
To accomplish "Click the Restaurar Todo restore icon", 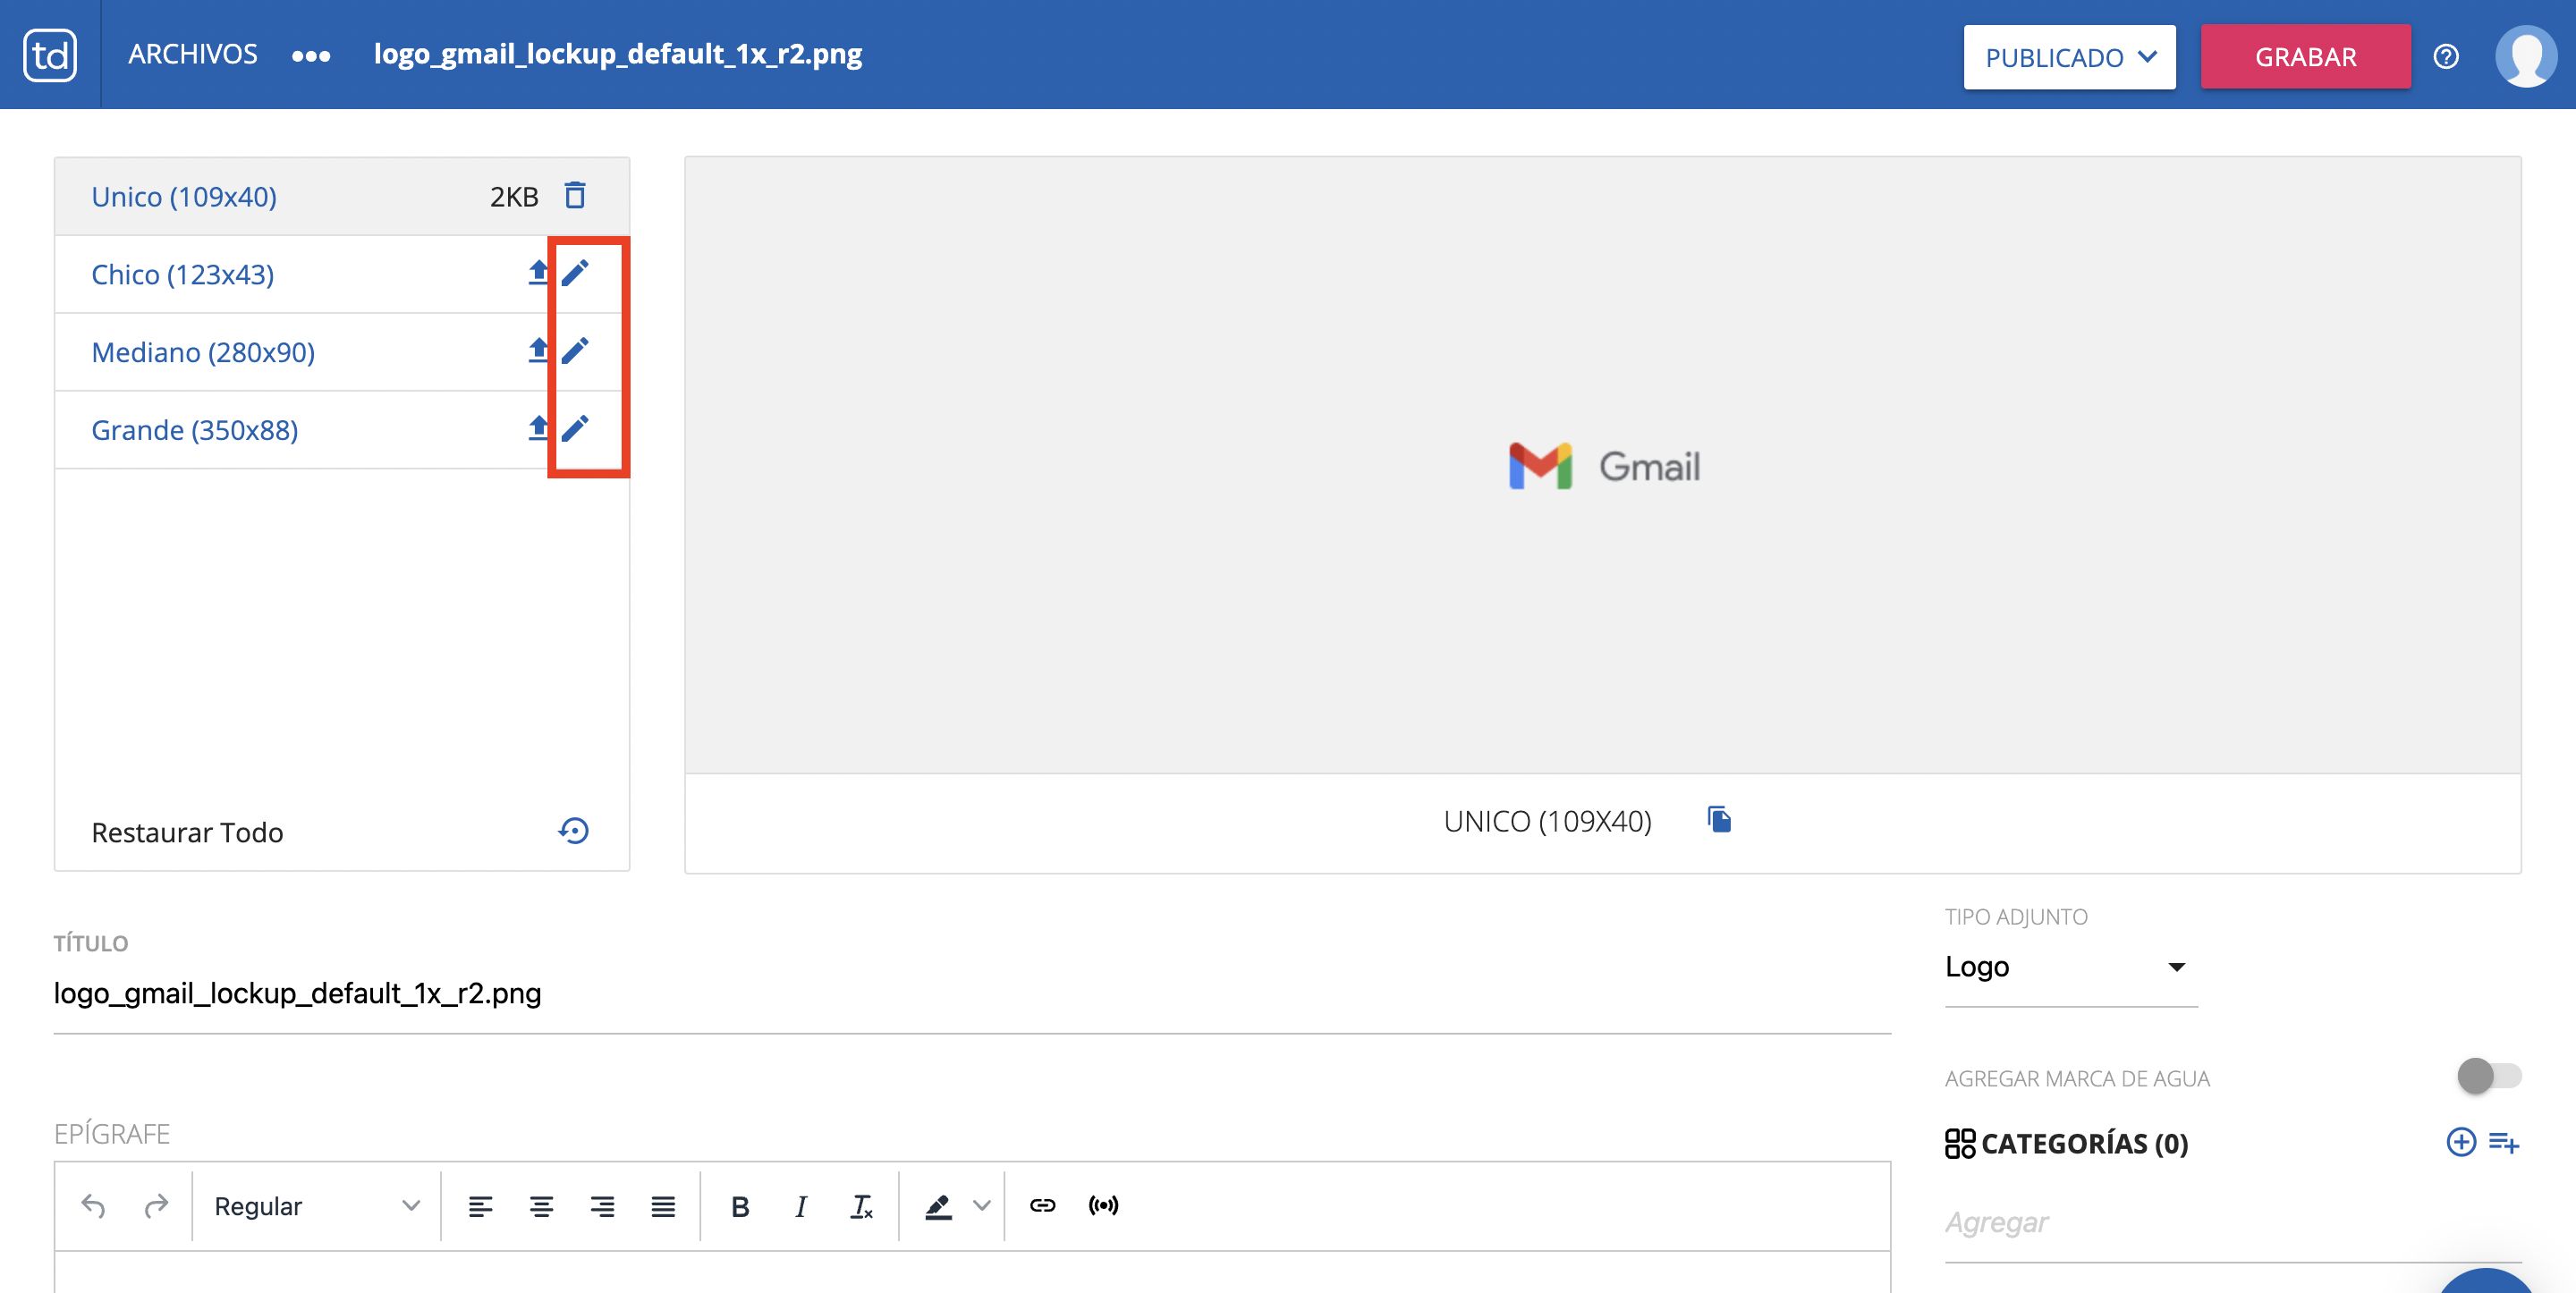I will (574, 831).
